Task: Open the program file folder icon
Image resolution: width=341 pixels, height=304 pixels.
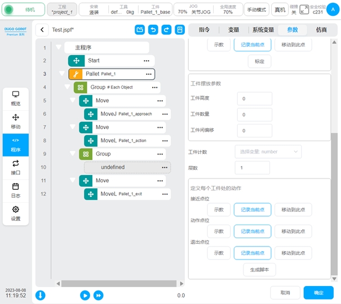Action: coord(140,30)
